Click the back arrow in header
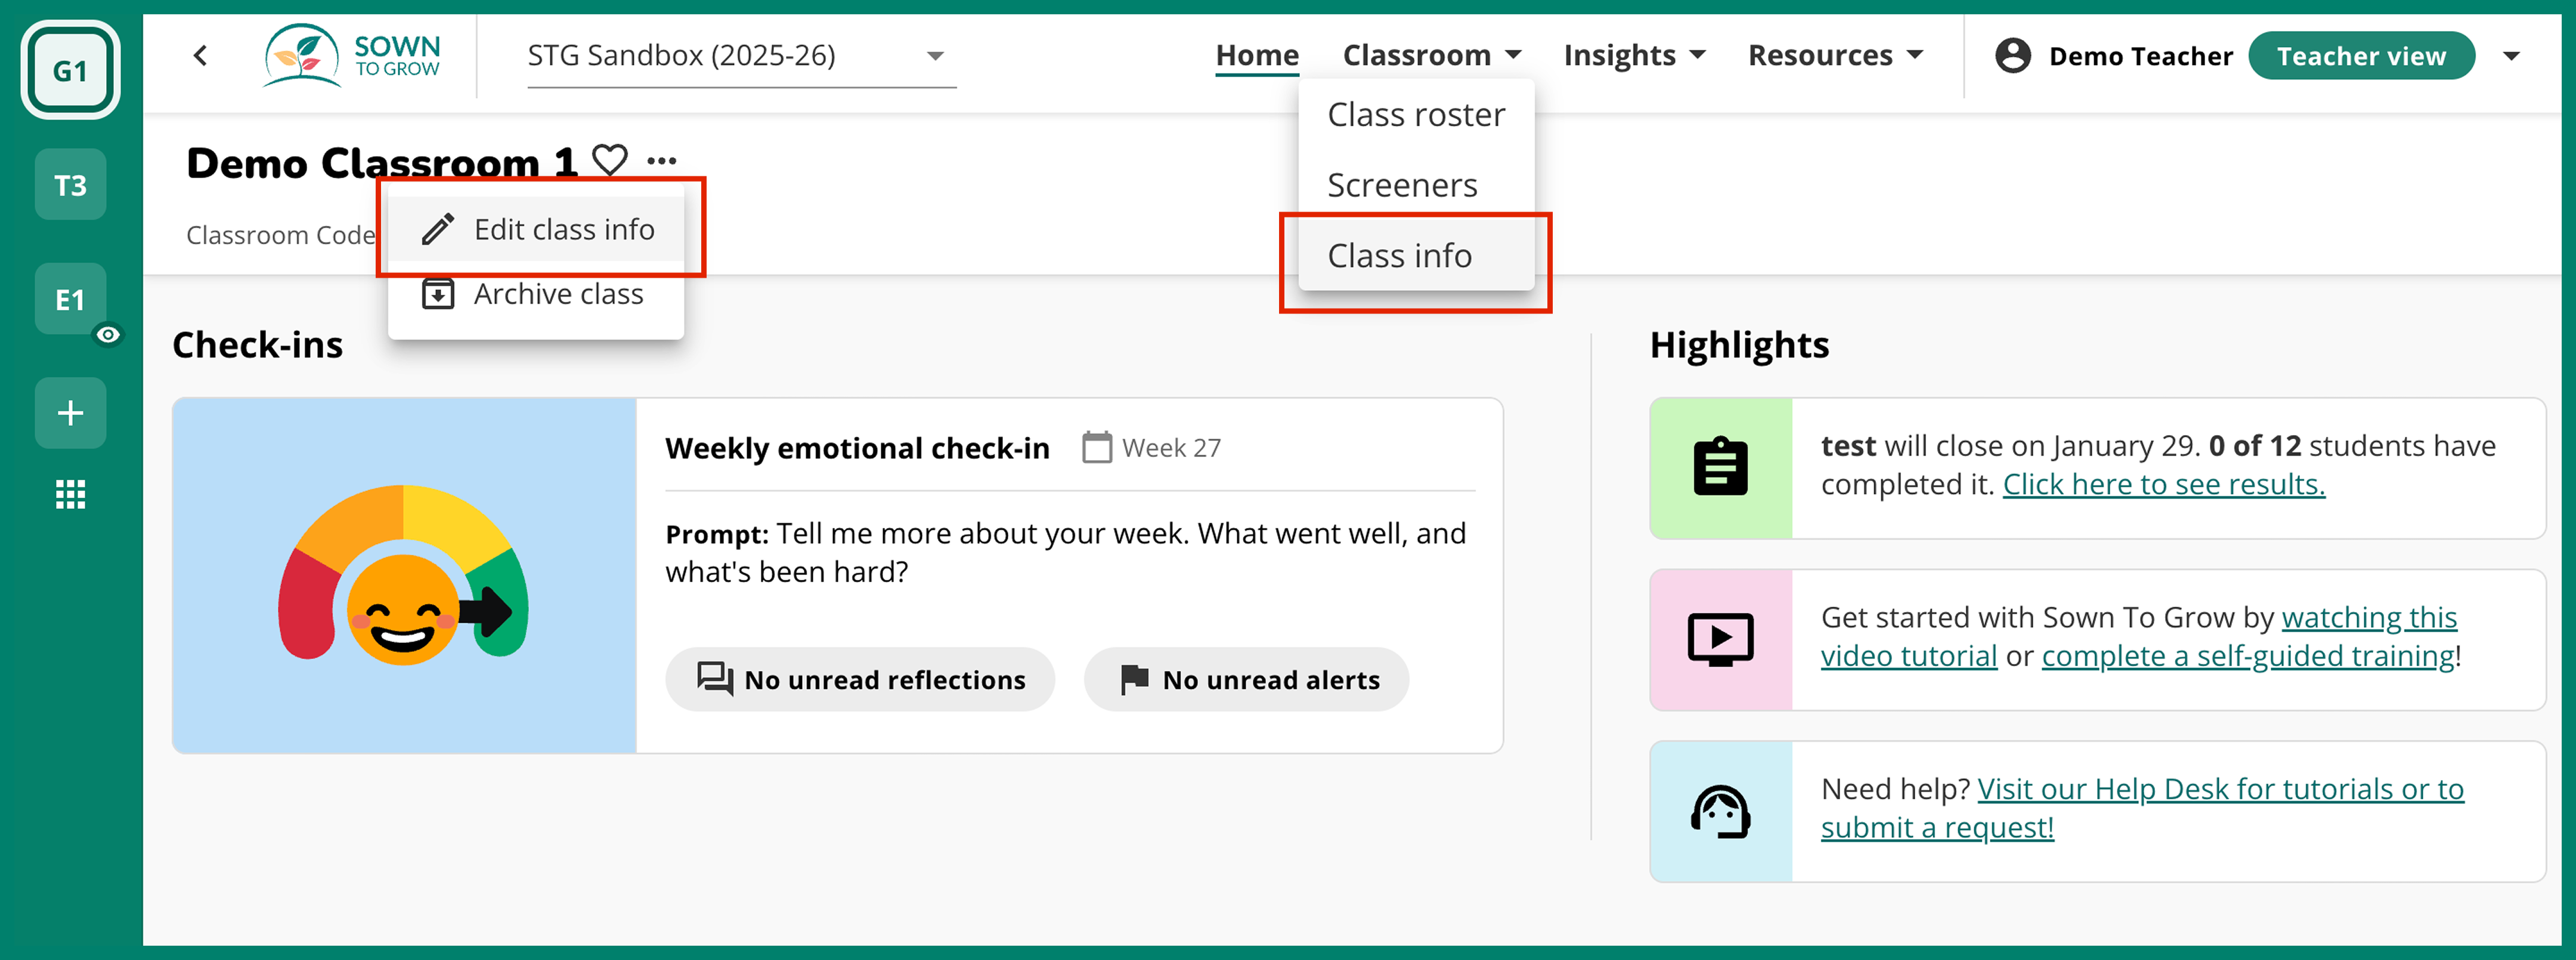The image size is (2576, 960). click(201, 56)
